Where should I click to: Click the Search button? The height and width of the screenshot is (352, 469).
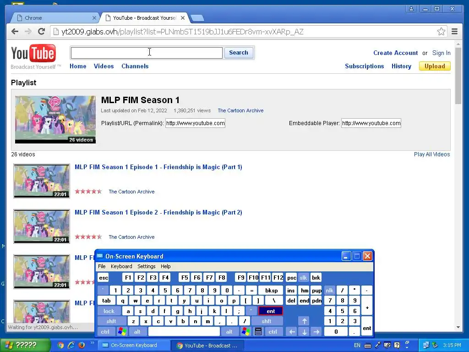[238, 53]
